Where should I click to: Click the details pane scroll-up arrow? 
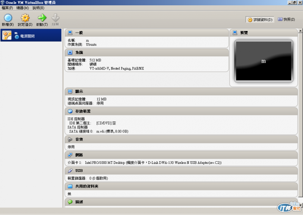point(300,31)
